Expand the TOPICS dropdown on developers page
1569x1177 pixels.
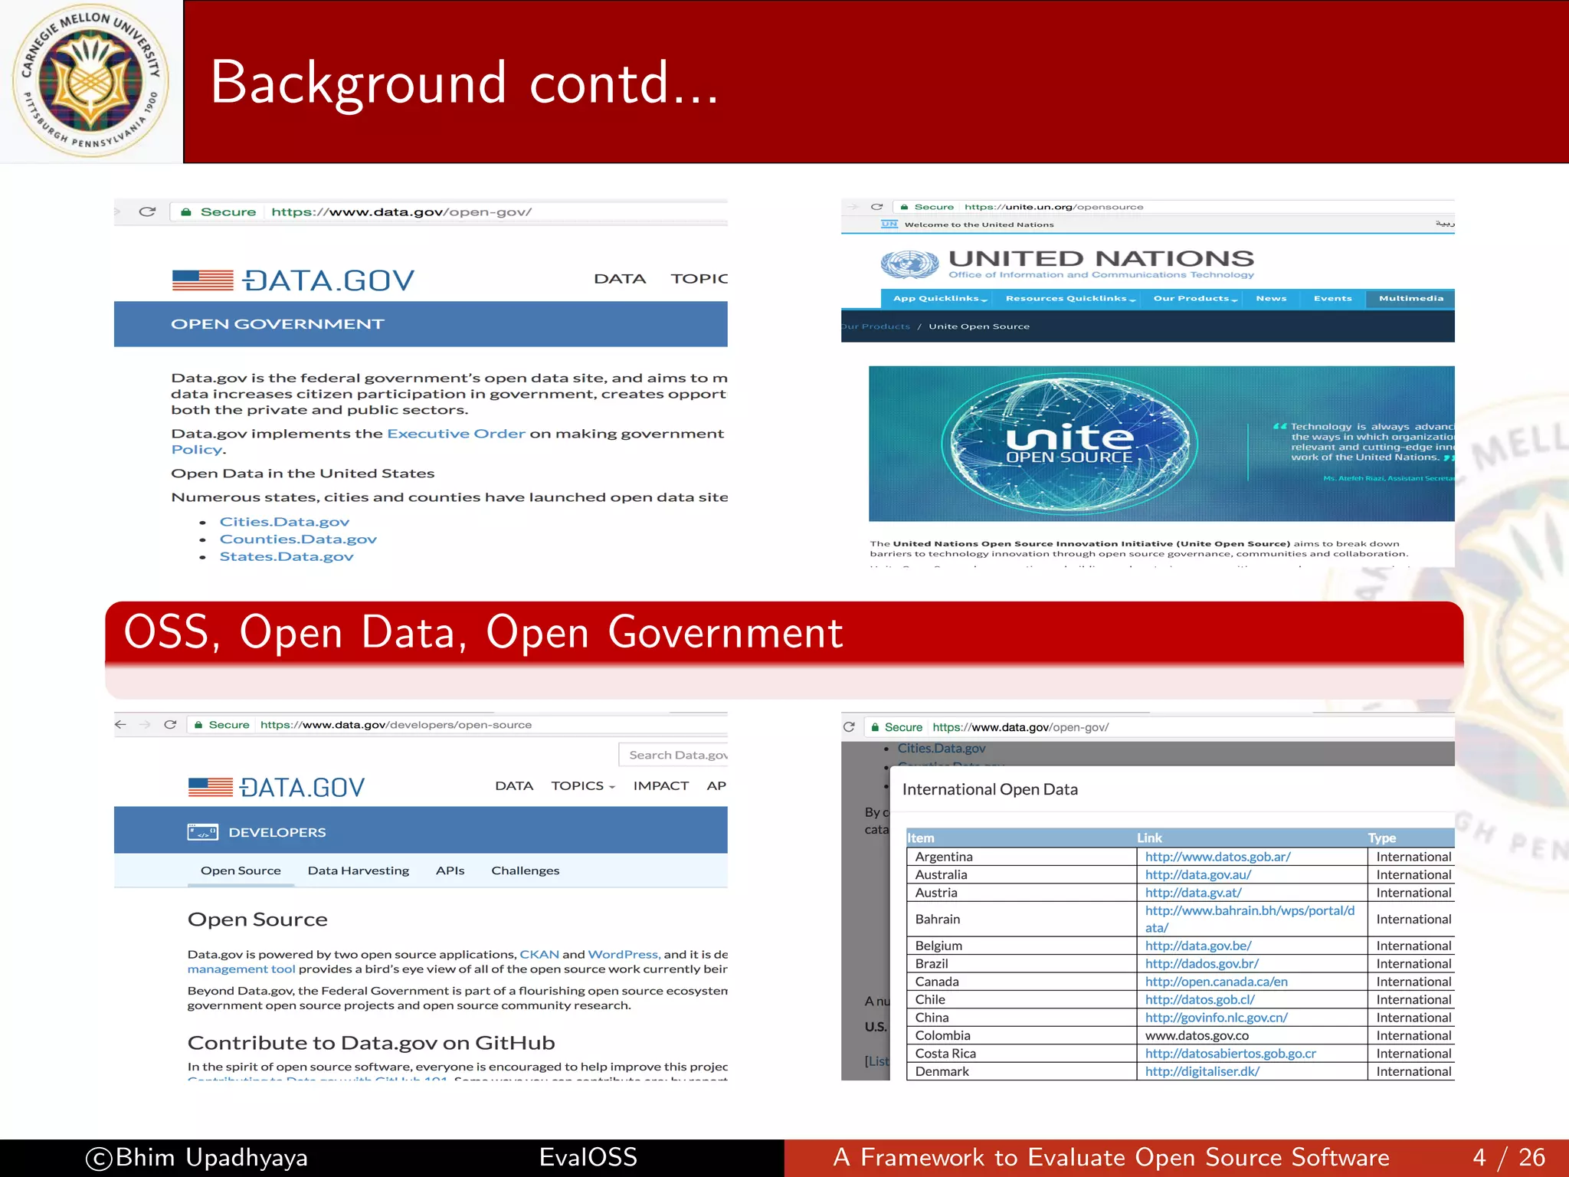[583, 786]
